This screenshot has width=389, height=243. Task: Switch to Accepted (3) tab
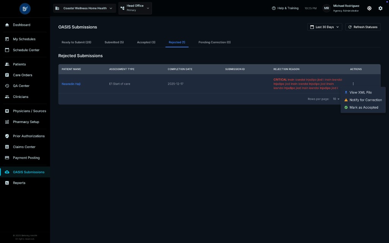pos(146,42)
